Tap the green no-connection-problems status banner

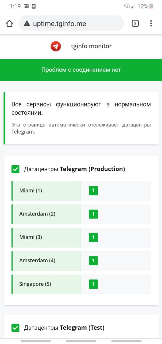[81, 70]
